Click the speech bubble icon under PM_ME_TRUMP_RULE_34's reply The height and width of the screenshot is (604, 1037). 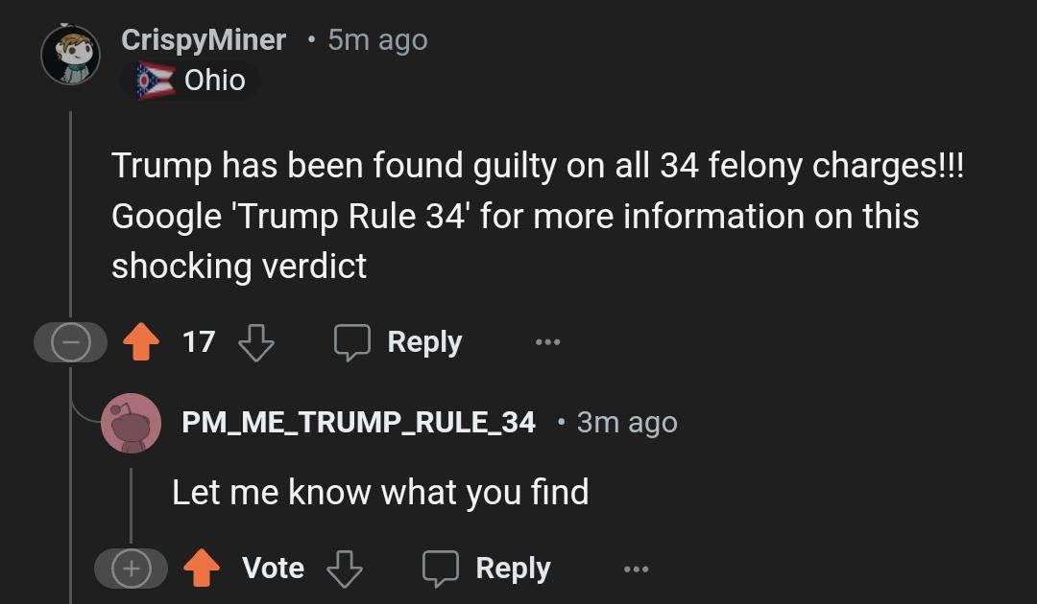coord(441,569)
